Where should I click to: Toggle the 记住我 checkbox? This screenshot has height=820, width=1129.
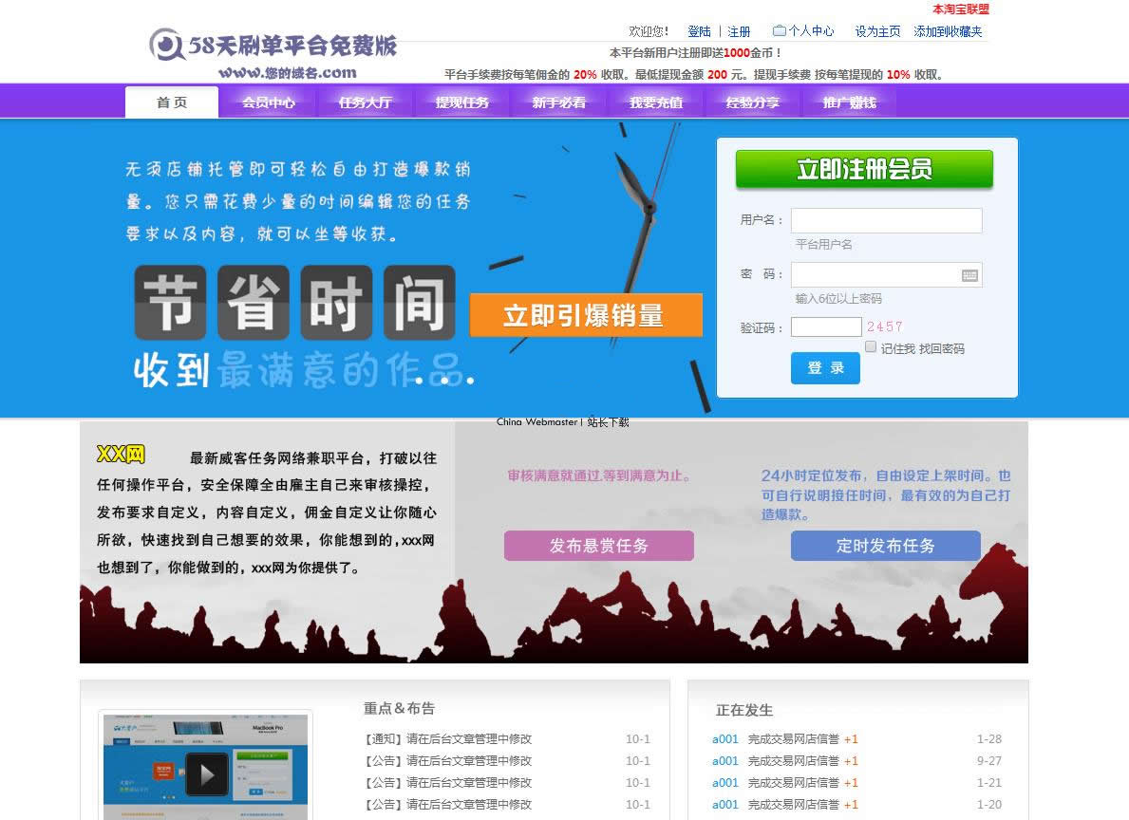coord(871,347)
